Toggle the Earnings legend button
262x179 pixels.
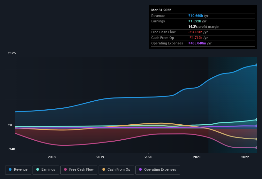tap(46, 170)
